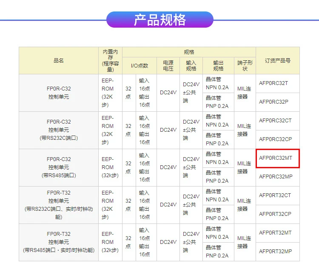
Task: Click 晶体管 NPN 0.2A beside AFP0RC32T
Action: [x=217, y=84]
